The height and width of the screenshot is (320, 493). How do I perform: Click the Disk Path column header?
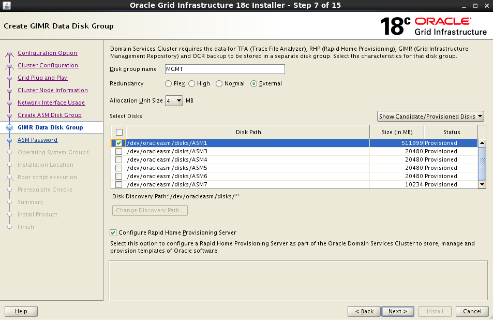point(248,132)
